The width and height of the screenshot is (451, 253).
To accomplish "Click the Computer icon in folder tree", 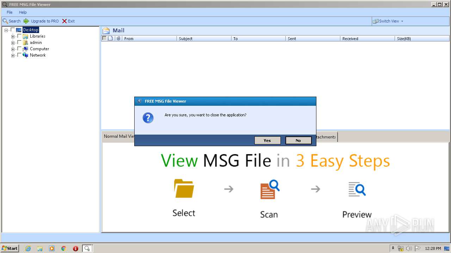I will (25, 49).
